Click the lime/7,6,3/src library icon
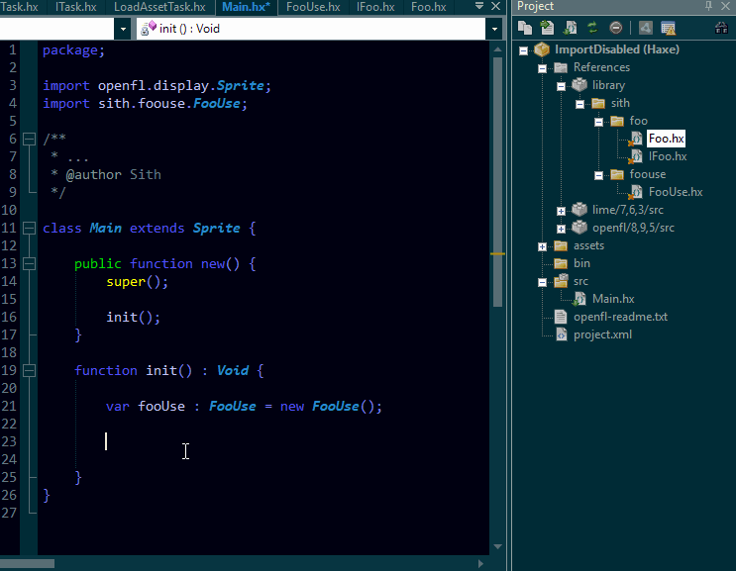This screenshot has width=736, height=571. 579,210
